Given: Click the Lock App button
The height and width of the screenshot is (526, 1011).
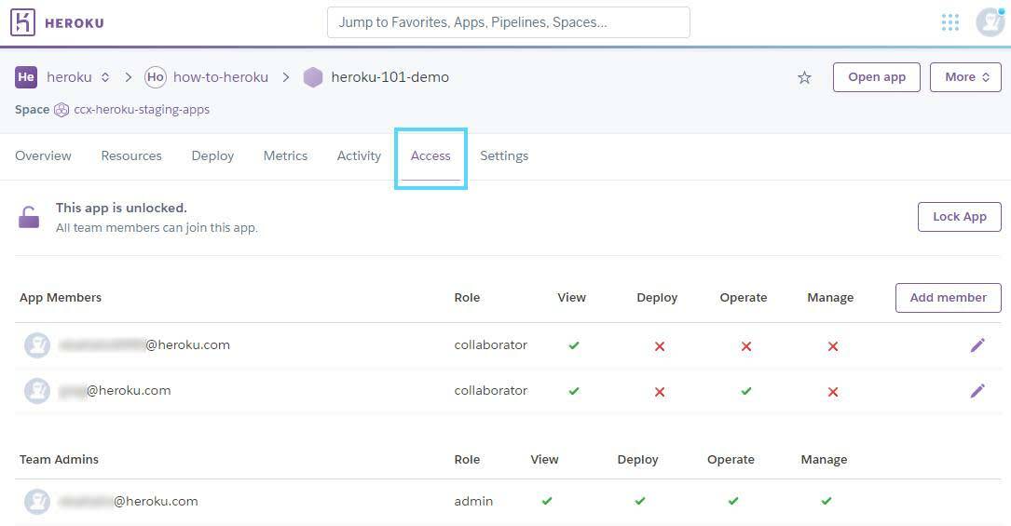Looking at the screenshot, I should (x=960, y=217).
